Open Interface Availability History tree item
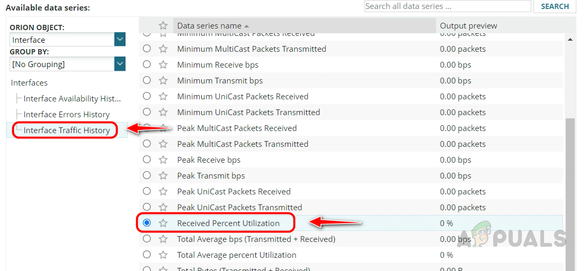Screen dimensions: 588x271 [72, 99]
